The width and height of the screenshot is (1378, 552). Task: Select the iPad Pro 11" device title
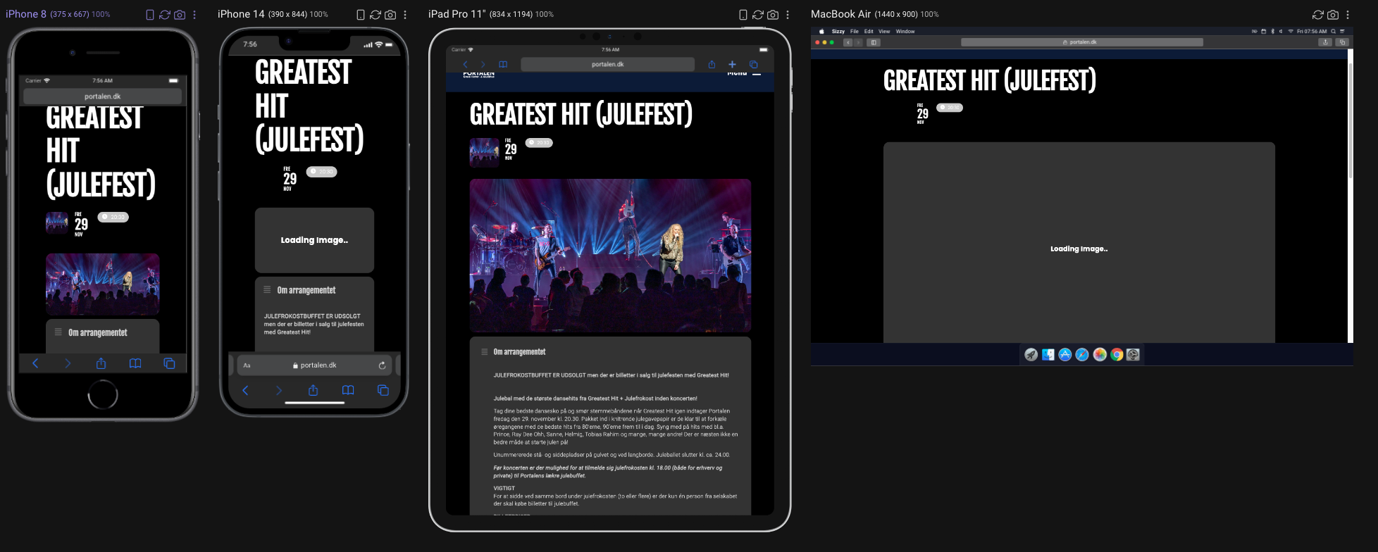[457, 14]
